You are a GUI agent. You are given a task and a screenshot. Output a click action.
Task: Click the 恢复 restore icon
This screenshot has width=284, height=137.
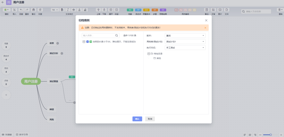(40, 10)
